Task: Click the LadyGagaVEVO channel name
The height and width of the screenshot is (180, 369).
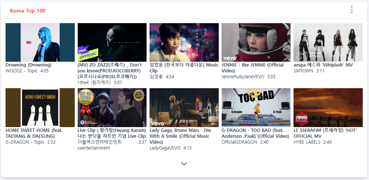Action: point(165,148)
